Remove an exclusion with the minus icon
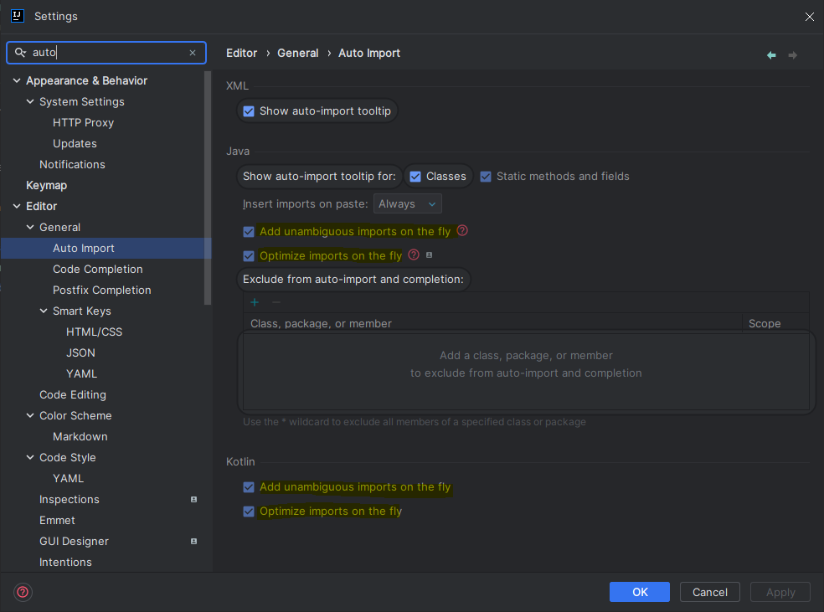Viewport: 824px width, 612px height. coord(276,302)
